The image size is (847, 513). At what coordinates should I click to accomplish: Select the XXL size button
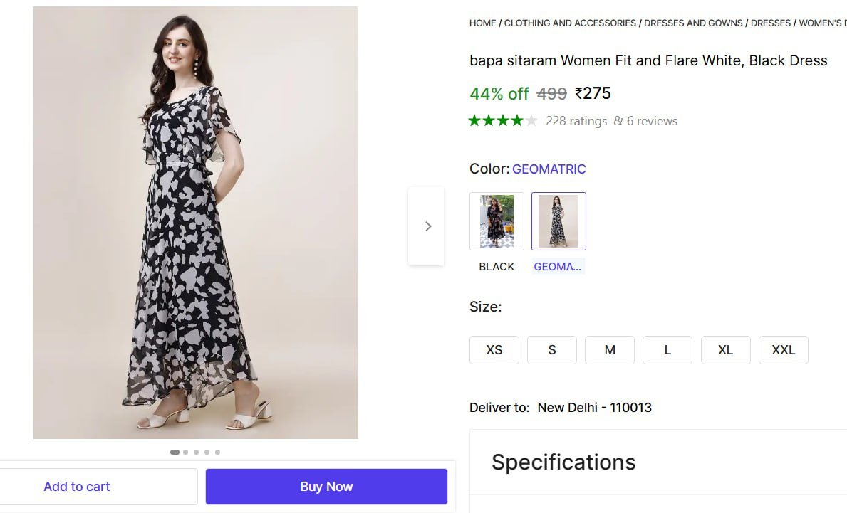[x=783, y=350]
